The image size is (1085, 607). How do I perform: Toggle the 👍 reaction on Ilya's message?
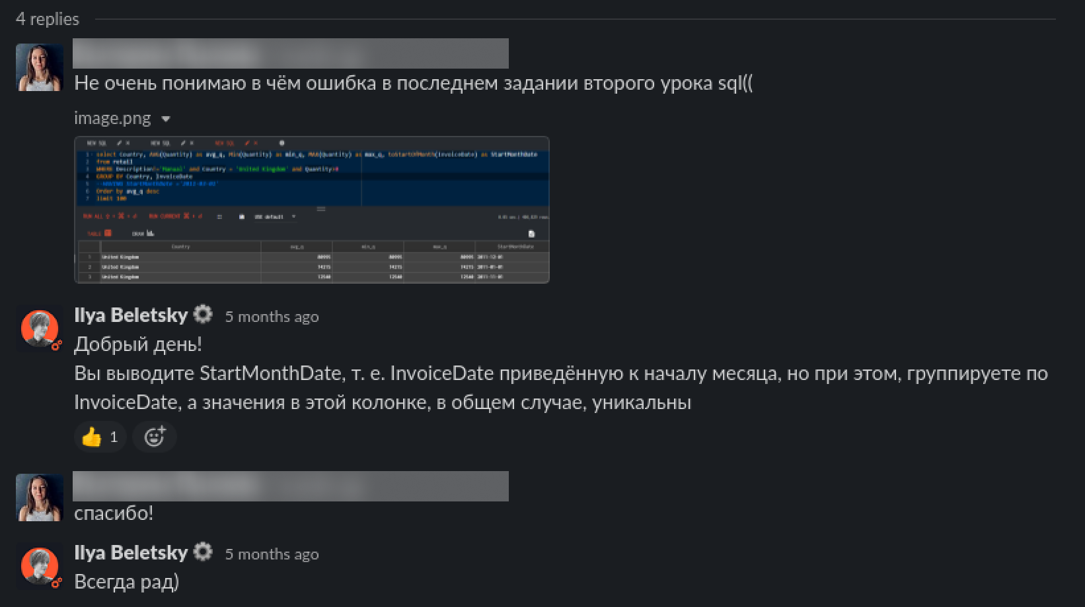point(100,437)
